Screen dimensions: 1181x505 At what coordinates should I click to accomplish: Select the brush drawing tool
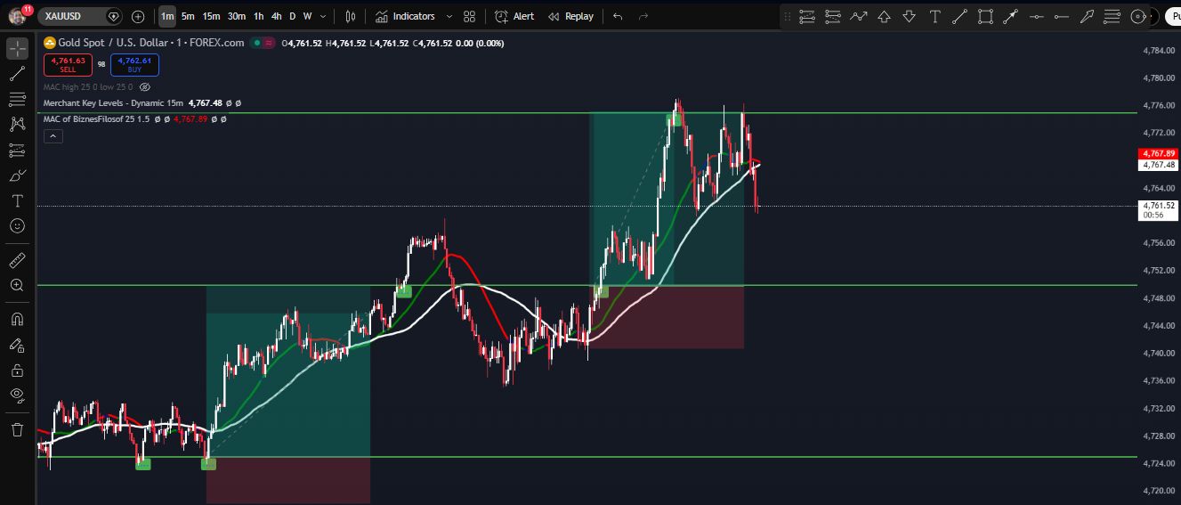(x=17, y=175)
